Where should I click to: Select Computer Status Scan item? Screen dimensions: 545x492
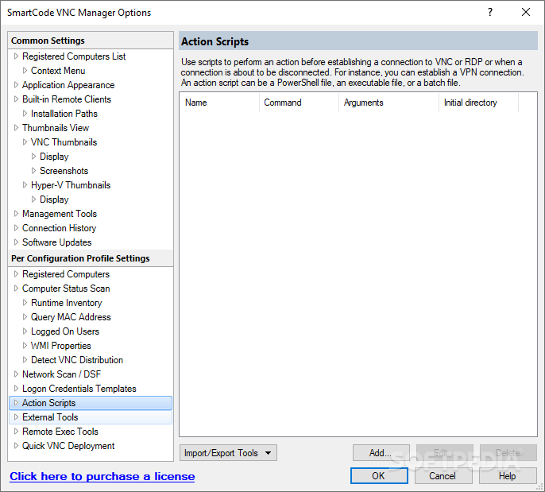tap(66, 289)
